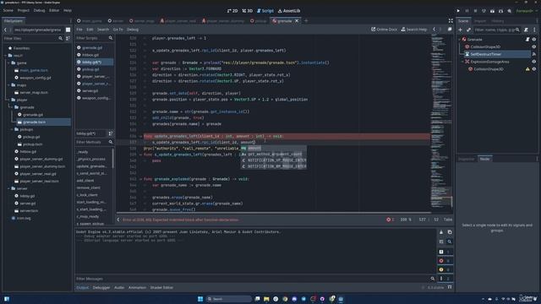The height and width of the screenshot is (304, 541).
Task: Select grenade.tscn in FileSystem
Action: pos(34,122)
